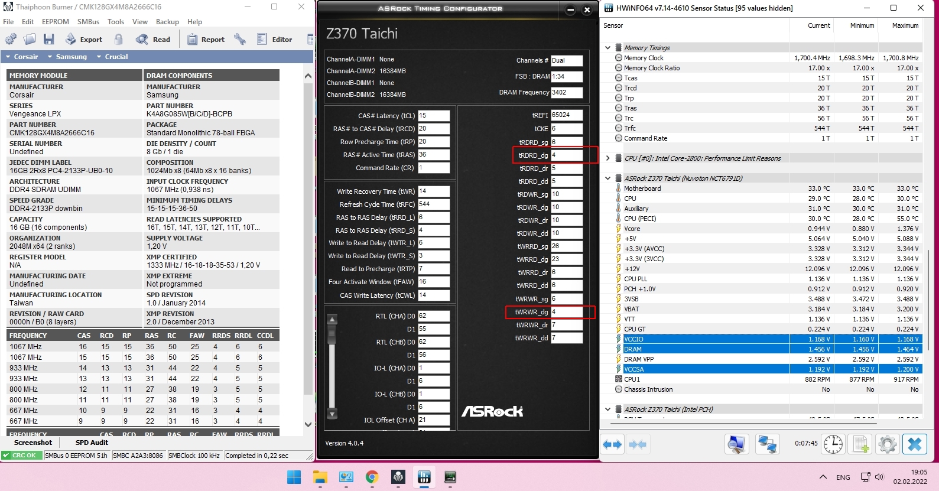Collapse the ASRock Z370 Taichi Nuvoton group
This screenshot has width=939, height=491.
tap(607, 178)
